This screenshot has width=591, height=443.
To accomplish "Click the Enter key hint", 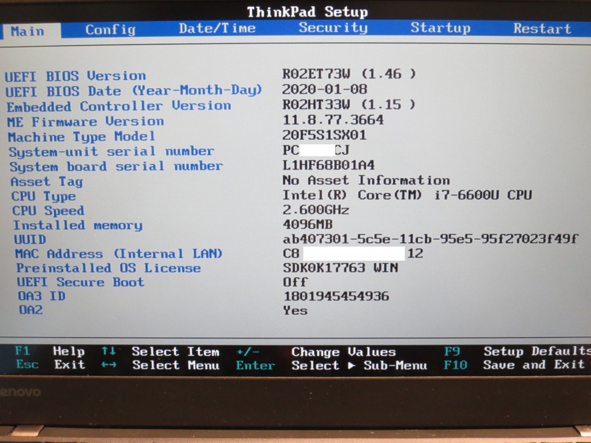I will (x=255, y=365).
